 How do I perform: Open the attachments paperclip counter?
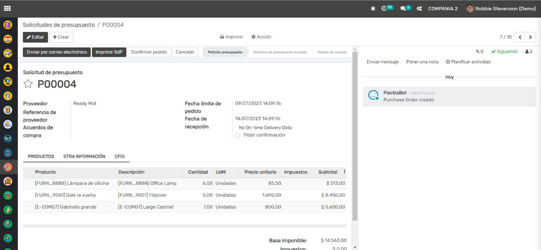pos(479,52)
